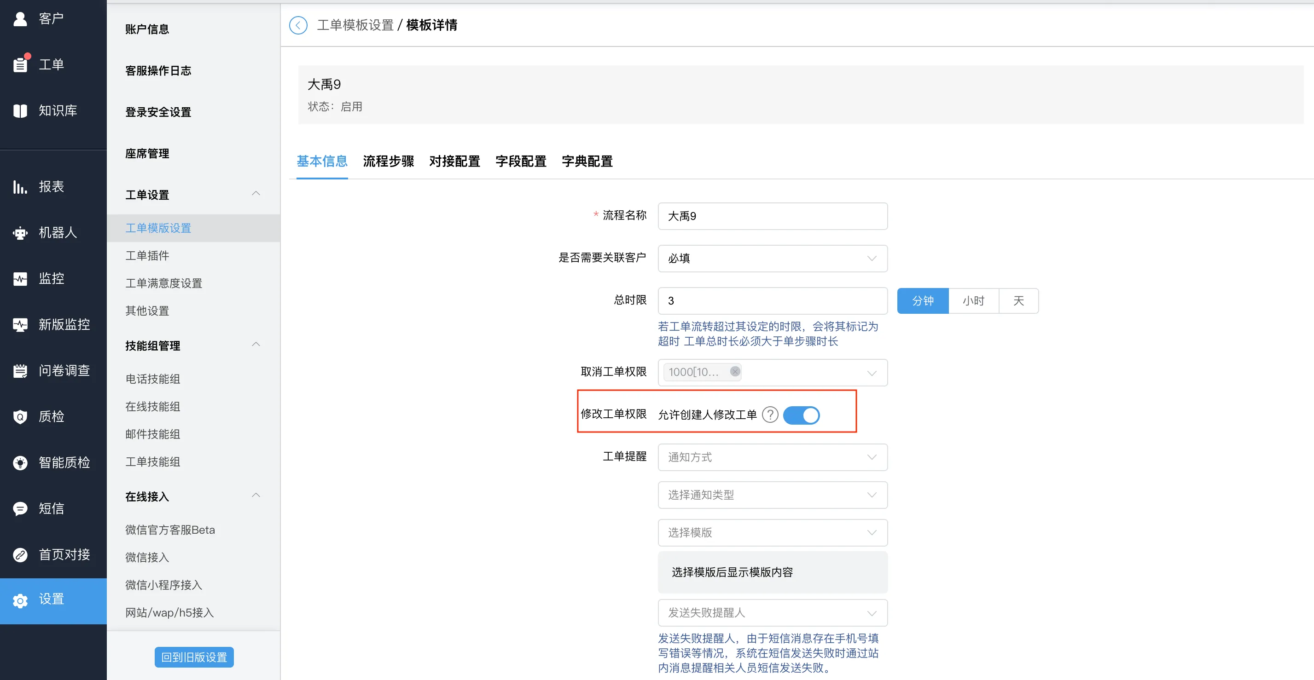Viewport: 1314px width, 680px height.
Task: Open 工单模版设置 submenu item
Action: [158, 228]
